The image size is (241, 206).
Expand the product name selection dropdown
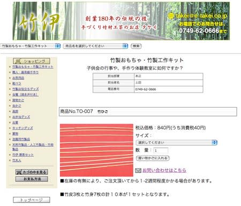(x=96, y=46)
